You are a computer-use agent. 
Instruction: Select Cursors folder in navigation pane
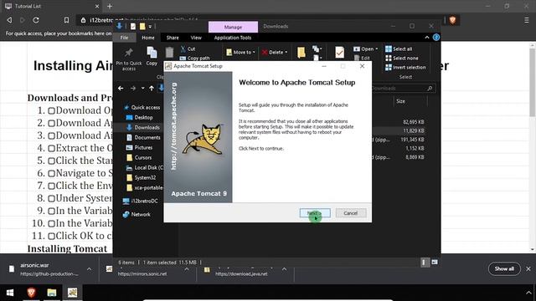pyautogui.click(x=139, y=158)
